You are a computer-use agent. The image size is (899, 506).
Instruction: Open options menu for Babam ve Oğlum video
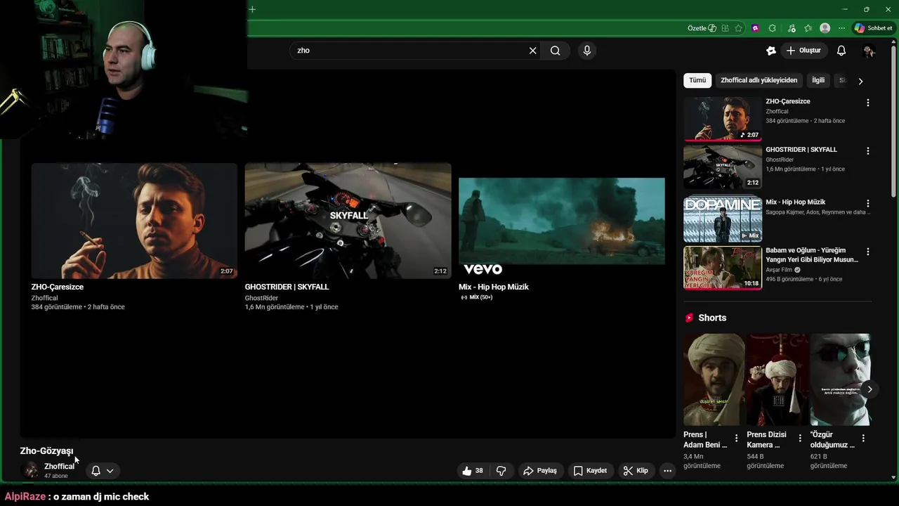point(868,252)
